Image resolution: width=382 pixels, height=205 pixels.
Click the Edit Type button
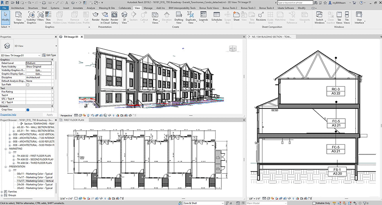pyautogui.click(x=49, y=55)
